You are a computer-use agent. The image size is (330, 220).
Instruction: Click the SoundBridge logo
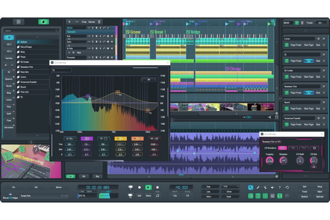(x=10, y=196)
